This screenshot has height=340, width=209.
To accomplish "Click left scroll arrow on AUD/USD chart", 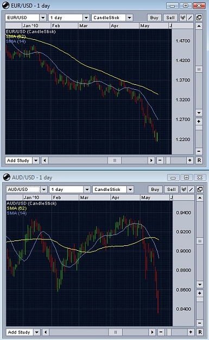I will (x=46, y=332).
